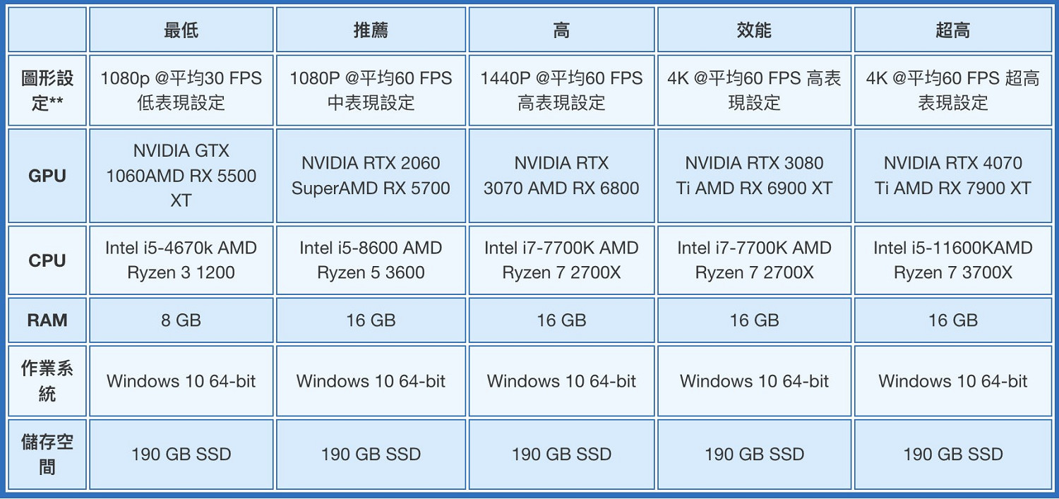Click the 儲存空間 row label
The height and width of the screenshot is (499, 1059).
pyautogui.click(x=47, y=455)
